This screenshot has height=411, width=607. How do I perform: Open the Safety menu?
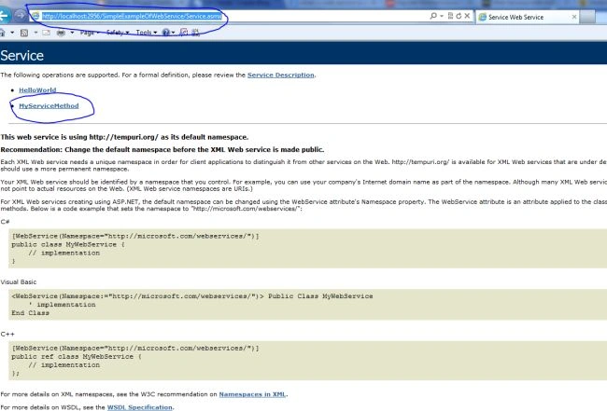click(x=118, y=33)
